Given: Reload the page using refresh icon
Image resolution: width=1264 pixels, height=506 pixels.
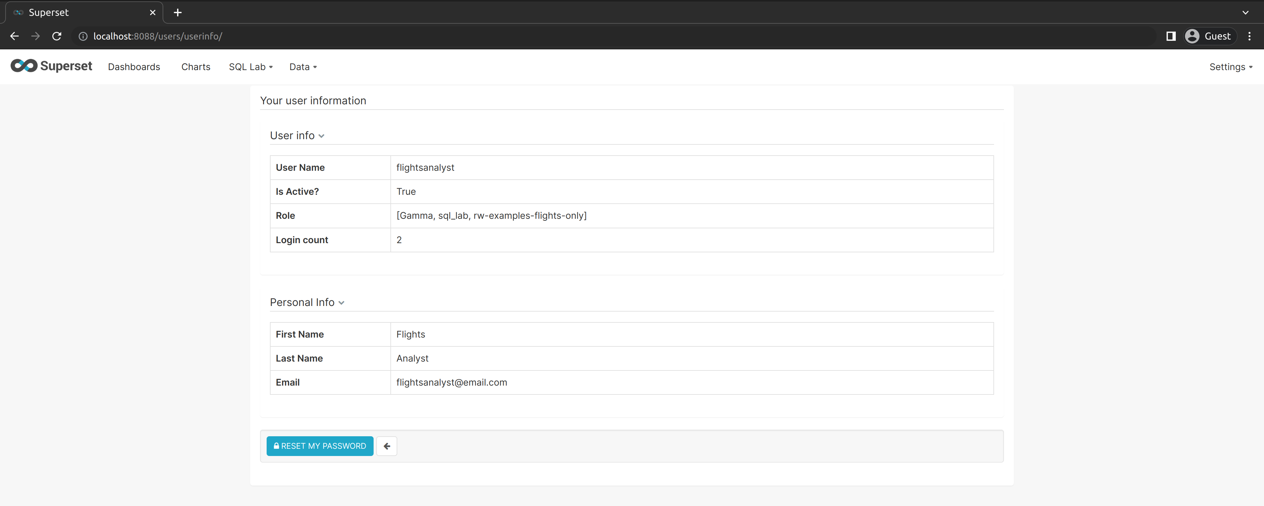Looking at the screenshot, I should click(x=57, y=36).
